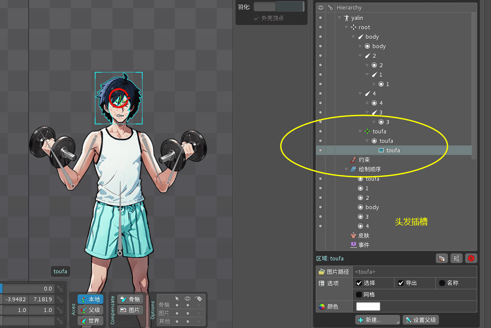Collapse the root bone node
Image resolution: width=491 pixels, height=328 pixels.
point(346,27)
